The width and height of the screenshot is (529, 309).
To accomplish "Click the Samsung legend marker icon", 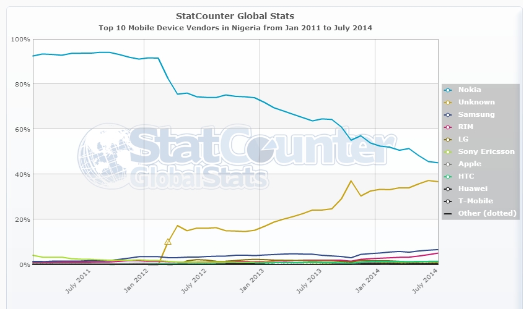I will pyautogui.click(x=448, y=114).
